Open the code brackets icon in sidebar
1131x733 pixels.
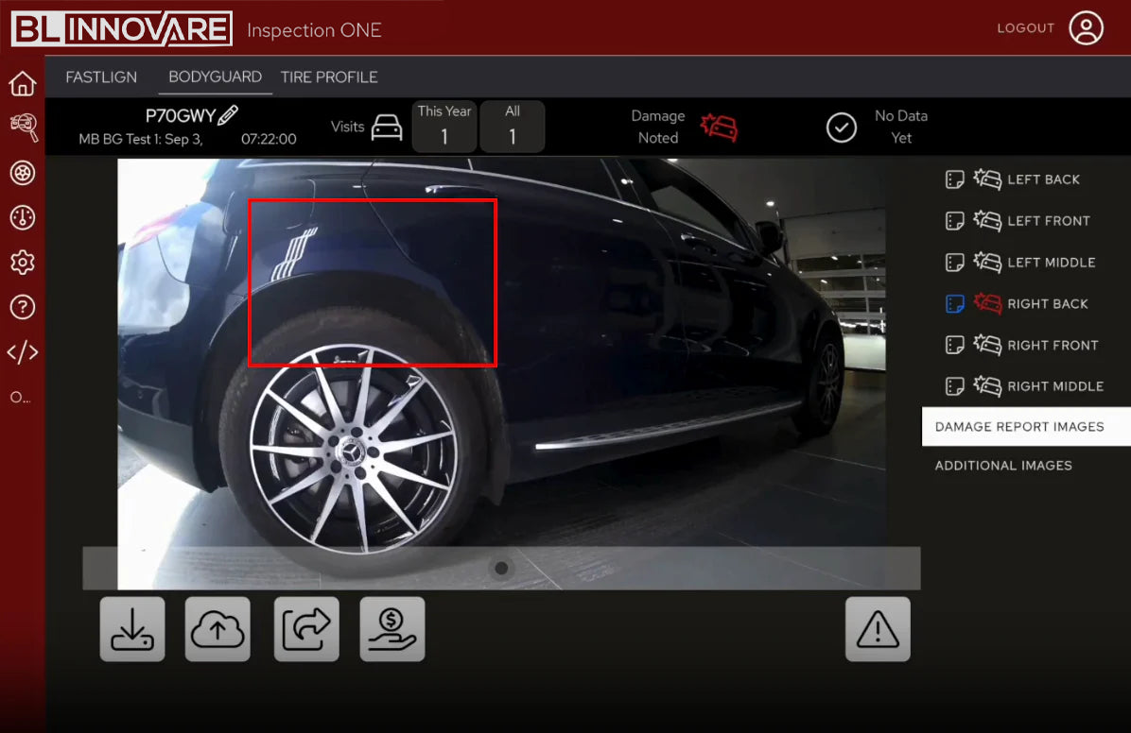tap(22, 352)
